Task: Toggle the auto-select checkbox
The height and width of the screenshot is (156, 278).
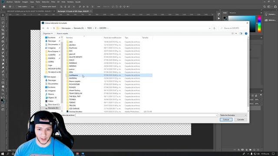Action: coord(17,6)
